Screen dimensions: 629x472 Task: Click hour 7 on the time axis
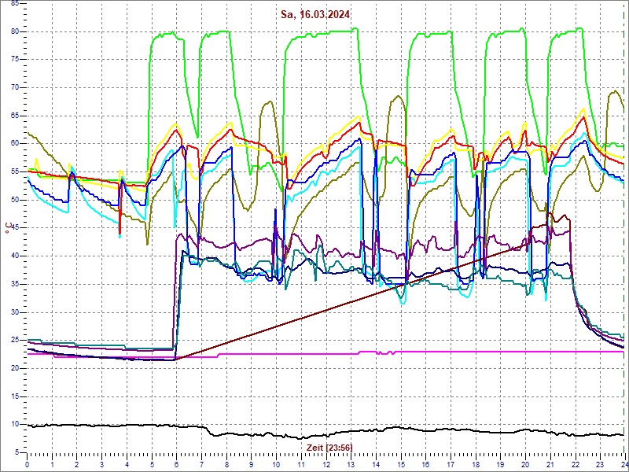[x=201, y=464]
